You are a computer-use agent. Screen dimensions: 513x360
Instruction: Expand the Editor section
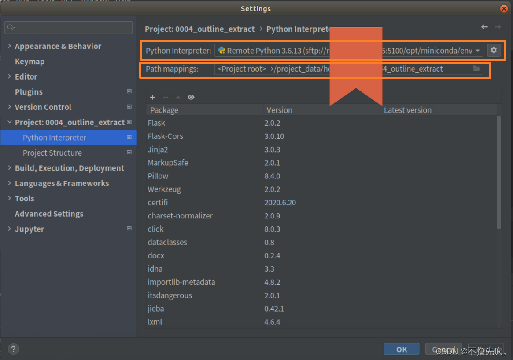(10, 76)
